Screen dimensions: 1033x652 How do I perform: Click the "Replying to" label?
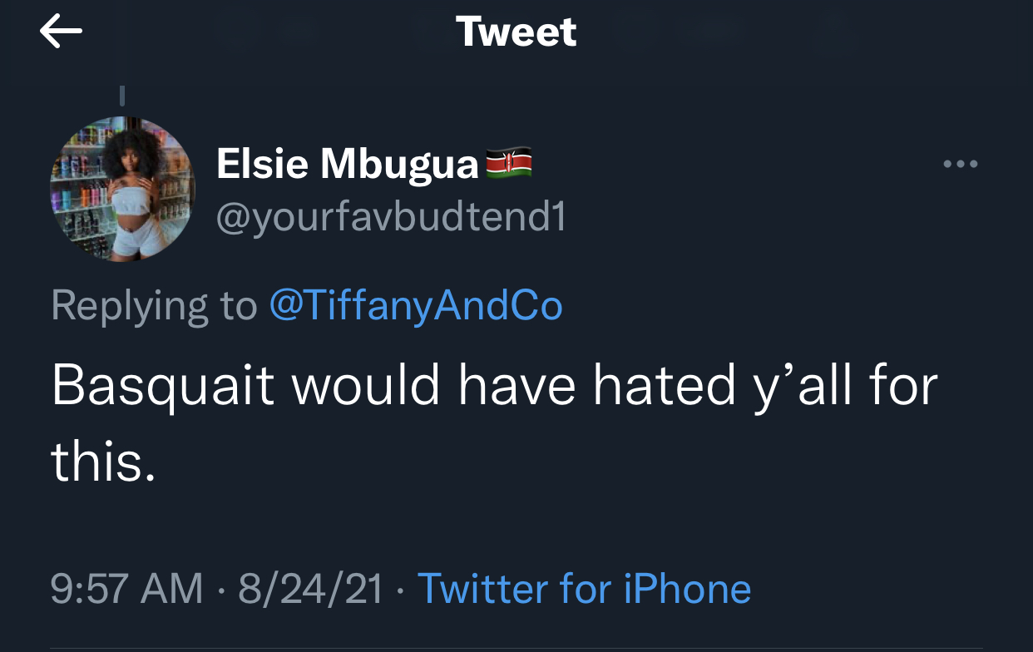(x=154, y=306)
